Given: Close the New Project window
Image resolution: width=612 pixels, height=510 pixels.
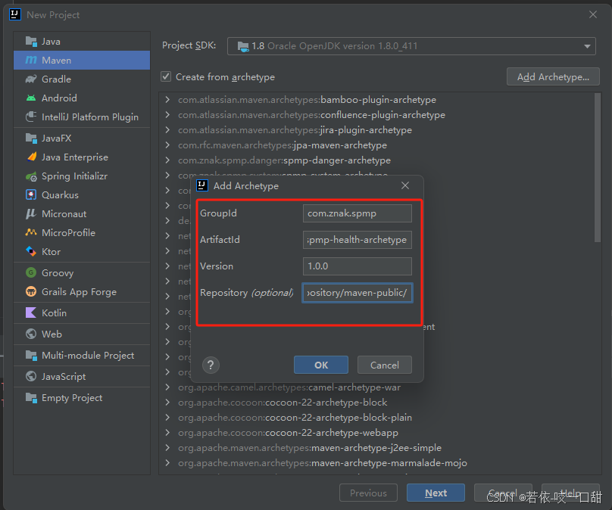Looking at the screenshot, I should click(x=593, y=14).
